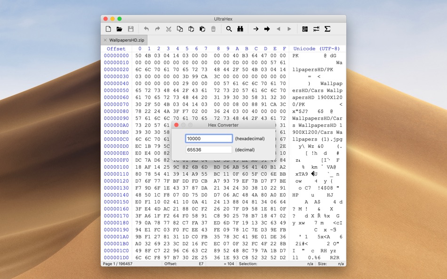Click the decimal field showing 65536
The height and width of the screenshot is (279, 447).
(x=209, y=150)
